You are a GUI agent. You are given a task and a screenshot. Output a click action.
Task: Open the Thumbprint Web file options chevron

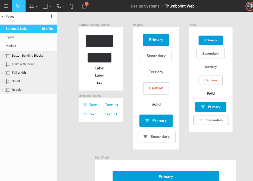(x=197, y=6)
